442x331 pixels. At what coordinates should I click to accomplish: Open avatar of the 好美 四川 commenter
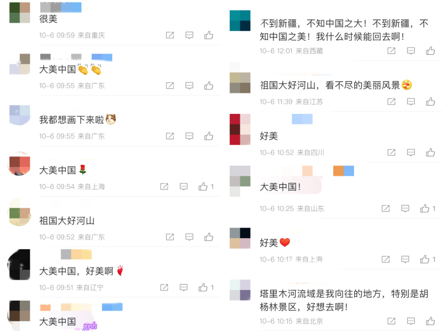click(240, 129)
